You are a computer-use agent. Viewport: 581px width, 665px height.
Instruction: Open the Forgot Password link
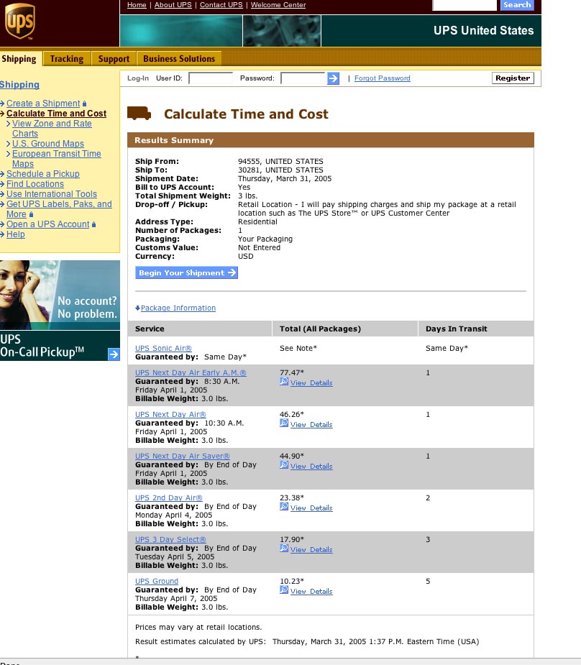tap(382, 78)
